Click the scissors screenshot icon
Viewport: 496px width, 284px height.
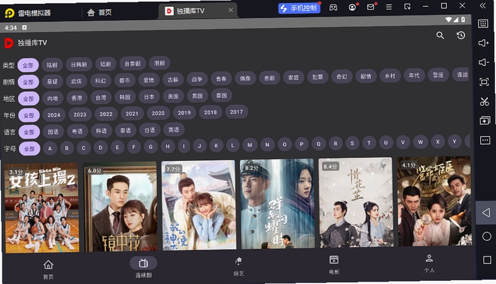click(x=484, y=101)
